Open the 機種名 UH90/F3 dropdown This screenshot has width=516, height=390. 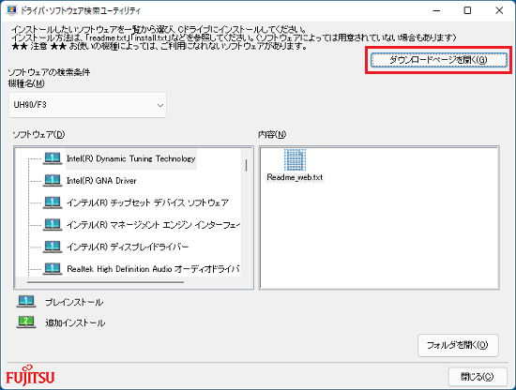coord(87,105)
